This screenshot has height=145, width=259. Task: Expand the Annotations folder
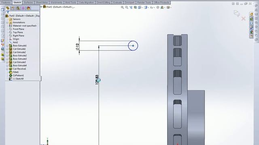7,23
